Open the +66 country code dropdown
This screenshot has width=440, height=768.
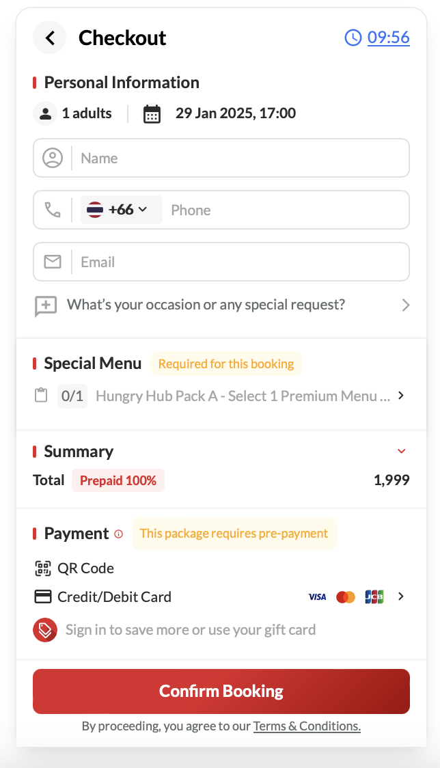pos(122,210)
